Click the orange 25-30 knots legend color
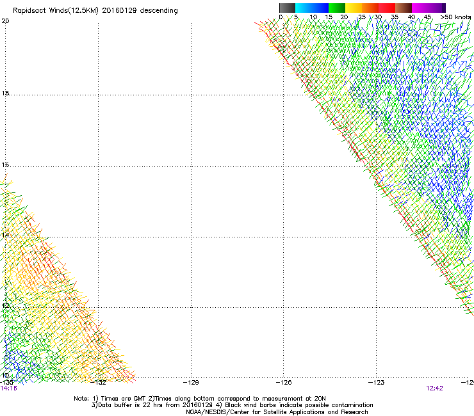 point(370,8)
